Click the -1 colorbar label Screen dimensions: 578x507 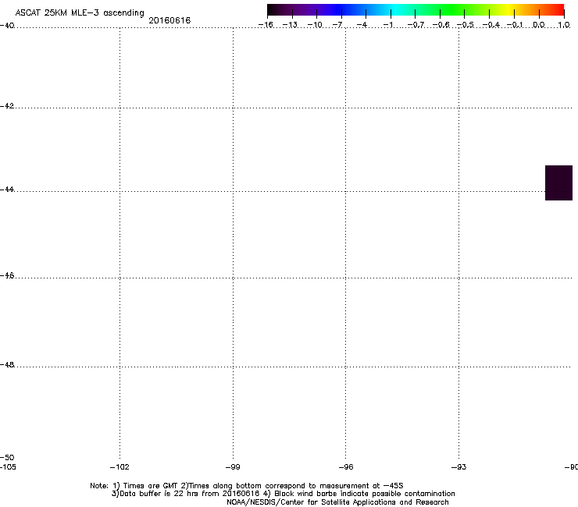tap(387, 25)
